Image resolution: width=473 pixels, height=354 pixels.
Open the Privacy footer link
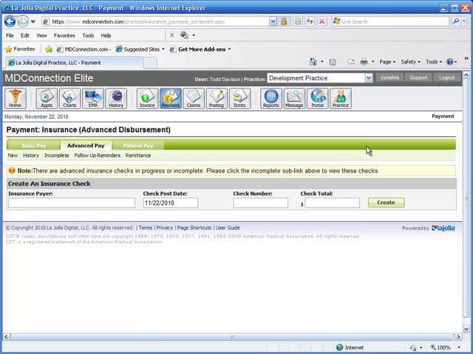[x=165, y=228]
